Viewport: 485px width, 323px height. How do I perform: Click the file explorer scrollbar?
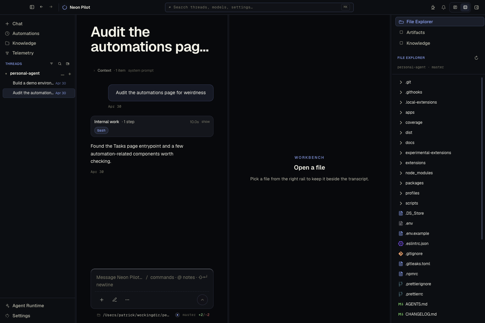coord(482,158)
